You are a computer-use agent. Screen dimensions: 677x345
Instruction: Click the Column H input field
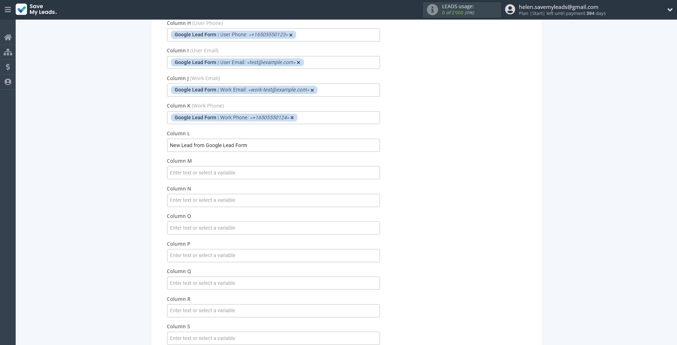point(273,35)
